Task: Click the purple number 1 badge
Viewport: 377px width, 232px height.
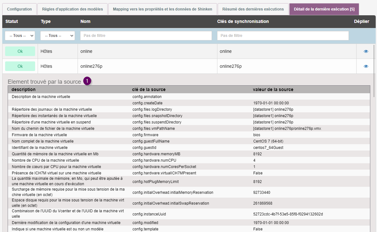Action: coord(87,81)
